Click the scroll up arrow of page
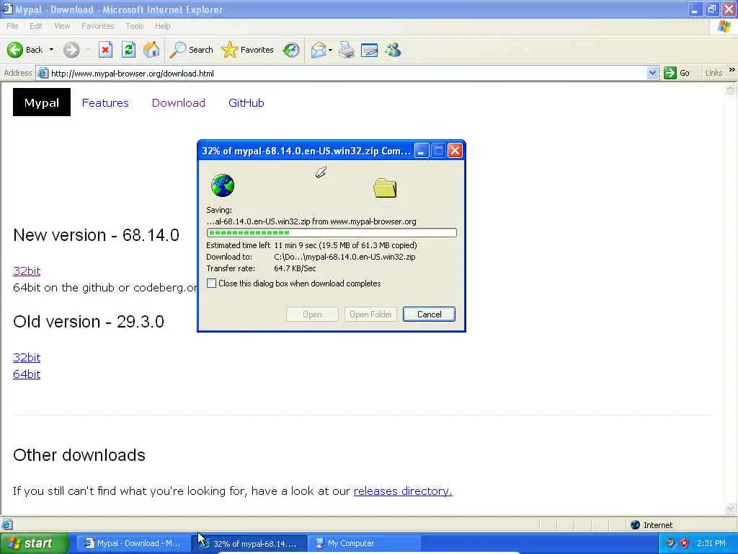The image size is (738, 554). pos(731,89)
